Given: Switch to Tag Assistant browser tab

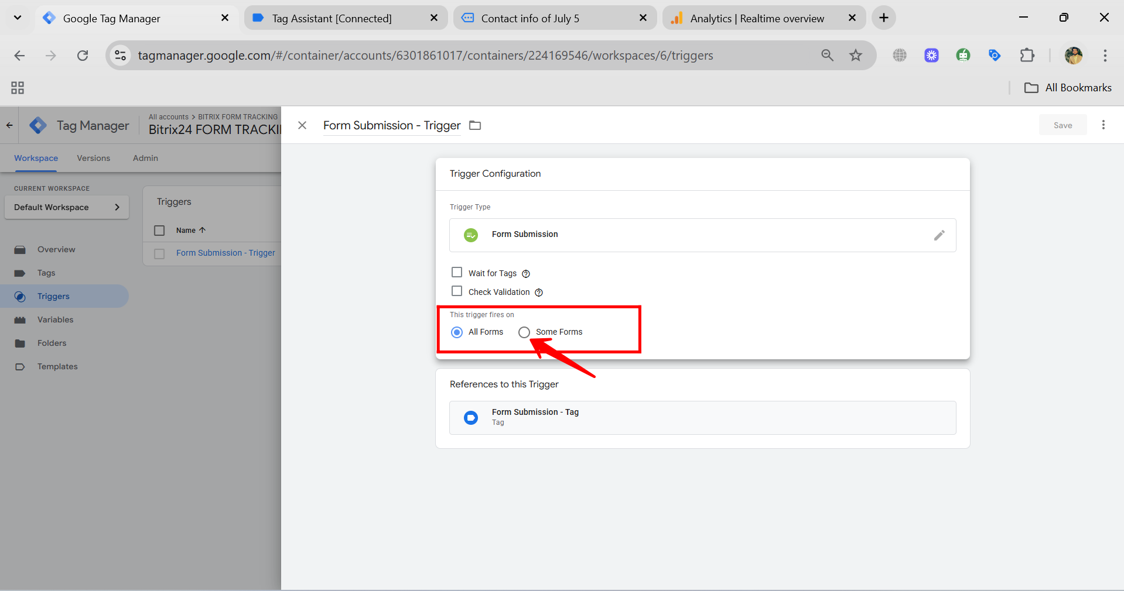Looking at the screenshot, I should tap(346, 18).
